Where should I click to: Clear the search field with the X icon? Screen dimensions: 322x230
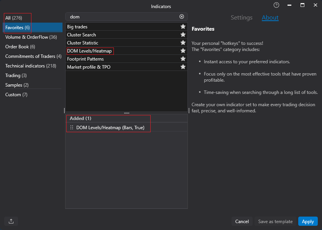click(182, 16)
